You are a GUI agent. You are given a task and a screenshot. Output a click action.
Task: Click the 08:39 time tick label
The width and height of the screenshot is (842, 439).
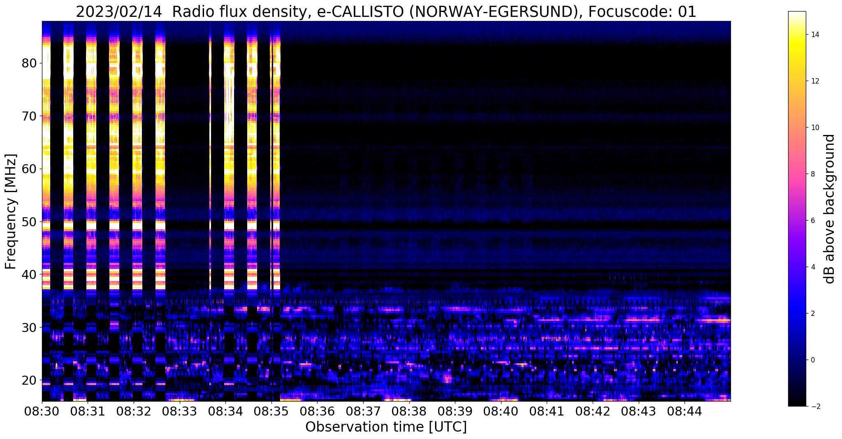(x=455, y=411)
